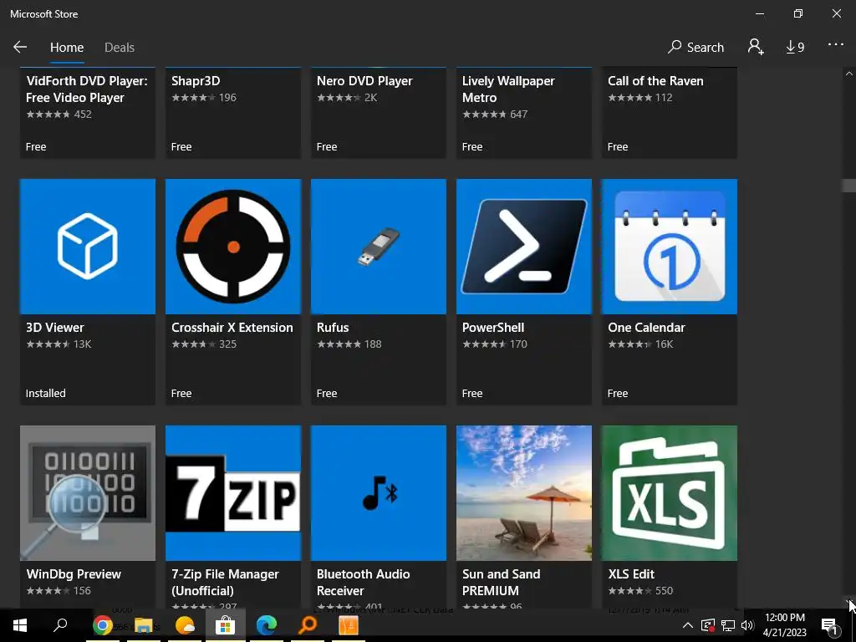
Task: Launch Google Chrome from the taskbar
Action: coord(102,625)
